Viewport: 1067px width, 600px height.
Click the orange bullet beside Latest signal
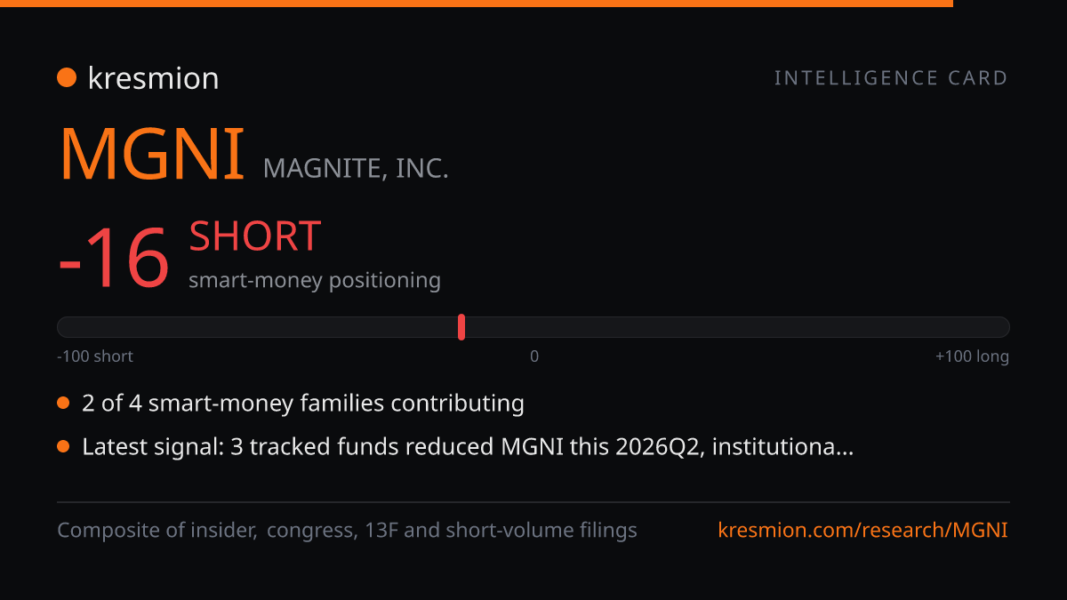(63, 447)
